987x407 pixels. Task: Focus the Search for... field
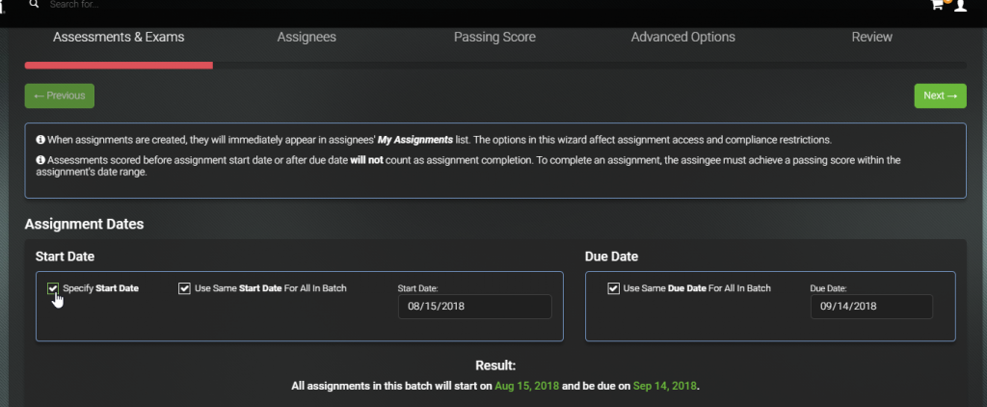157,5
